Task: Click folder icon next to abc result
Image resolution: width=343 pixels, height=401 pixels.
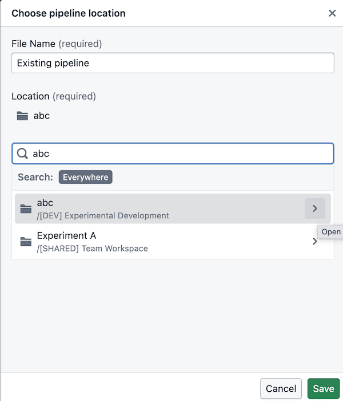Action: (26, 209)
